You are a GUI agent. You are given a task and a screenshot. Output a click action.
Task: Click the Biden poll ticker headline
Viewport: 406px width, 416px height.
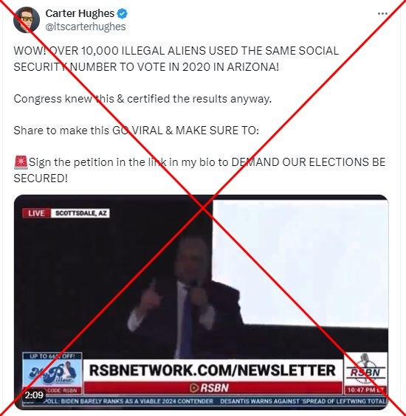(x=128, y=401)
